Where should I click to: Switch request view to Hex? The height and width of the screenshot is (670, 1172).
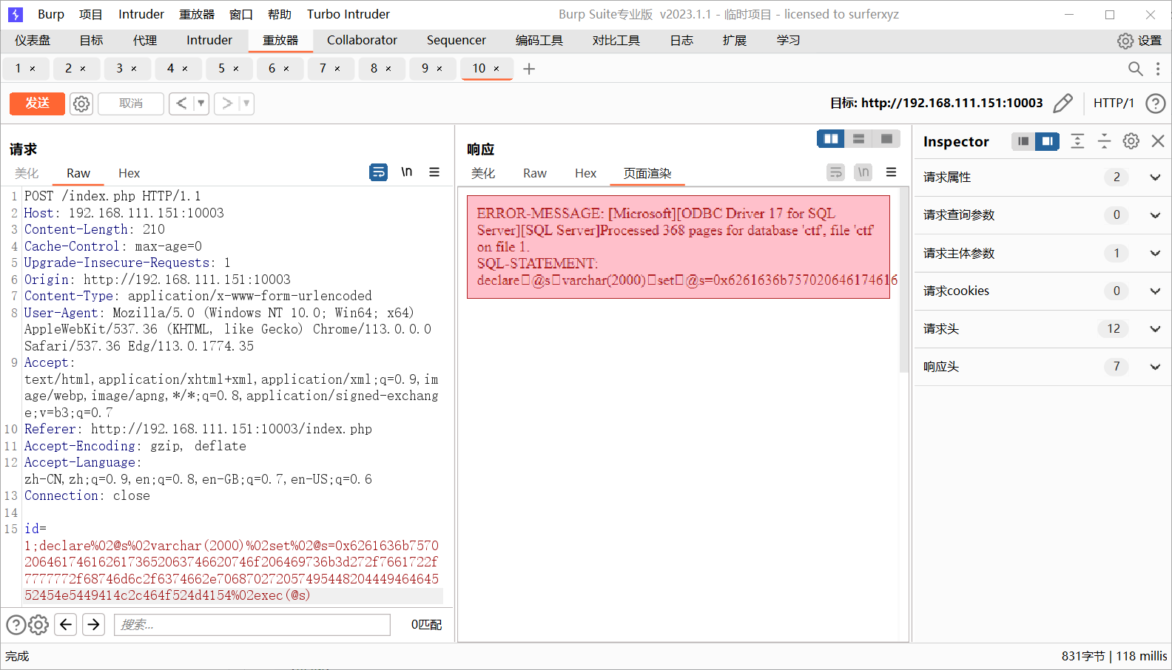tap(129, 173)
